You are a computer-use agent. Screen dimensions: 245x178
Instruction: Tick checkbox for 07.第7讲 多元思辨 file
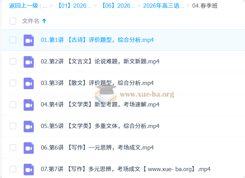coord(13,169)
